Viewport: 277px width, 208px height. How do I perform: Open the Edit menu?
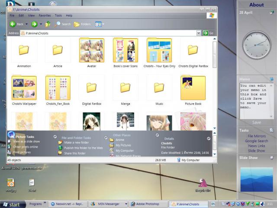tap(21, 16)
